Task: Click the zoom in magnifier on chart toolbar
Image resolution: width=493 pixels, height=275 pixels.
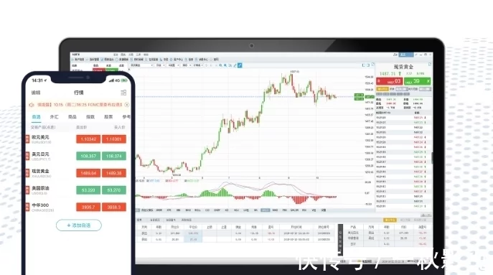Action: pos(220,65)
